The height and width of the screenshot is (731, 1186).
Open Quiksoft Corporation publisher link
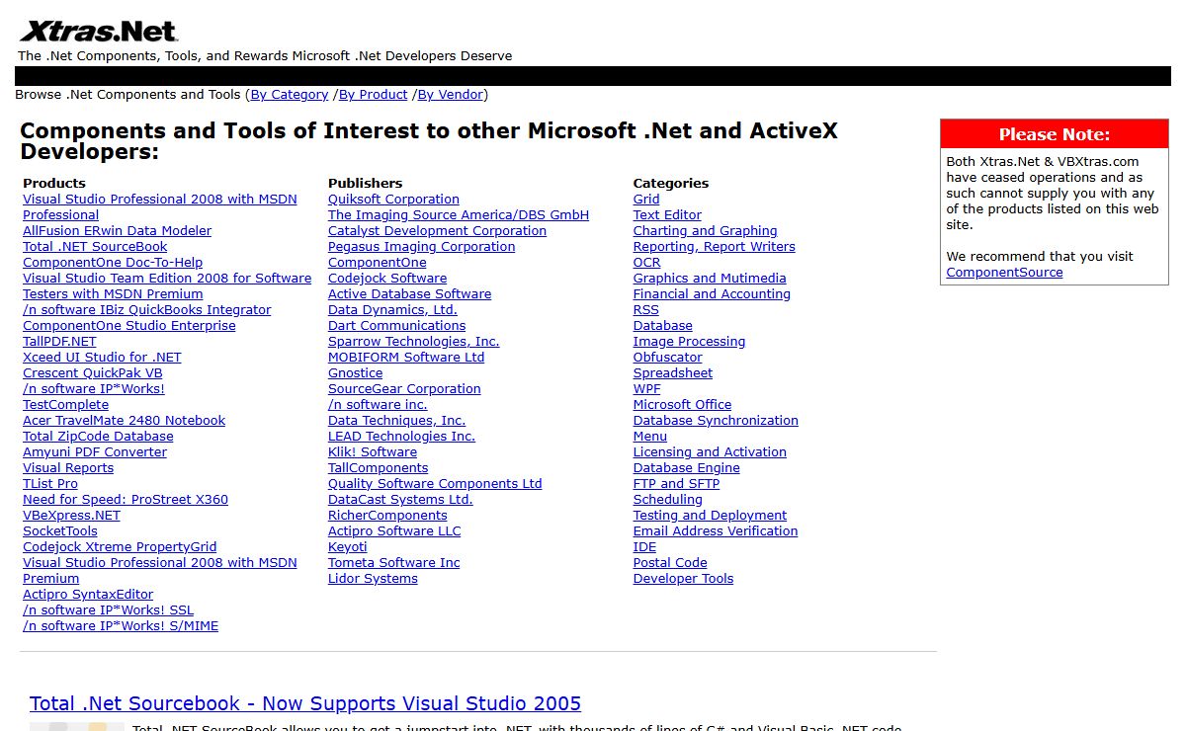(393, 200)
